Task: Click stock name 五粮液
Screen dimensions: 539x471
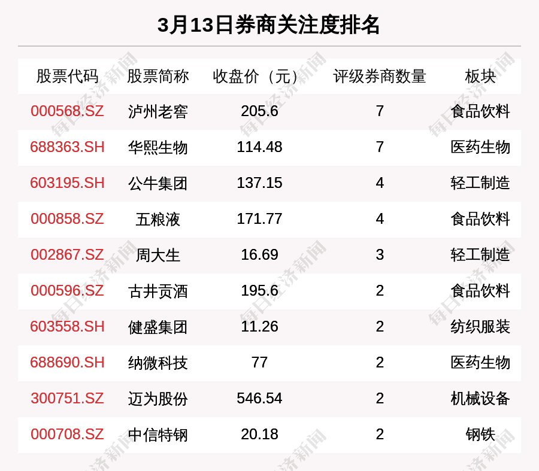Action: (x=158, y=219)
